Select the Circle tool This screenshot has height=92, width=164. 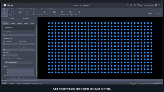27,13
